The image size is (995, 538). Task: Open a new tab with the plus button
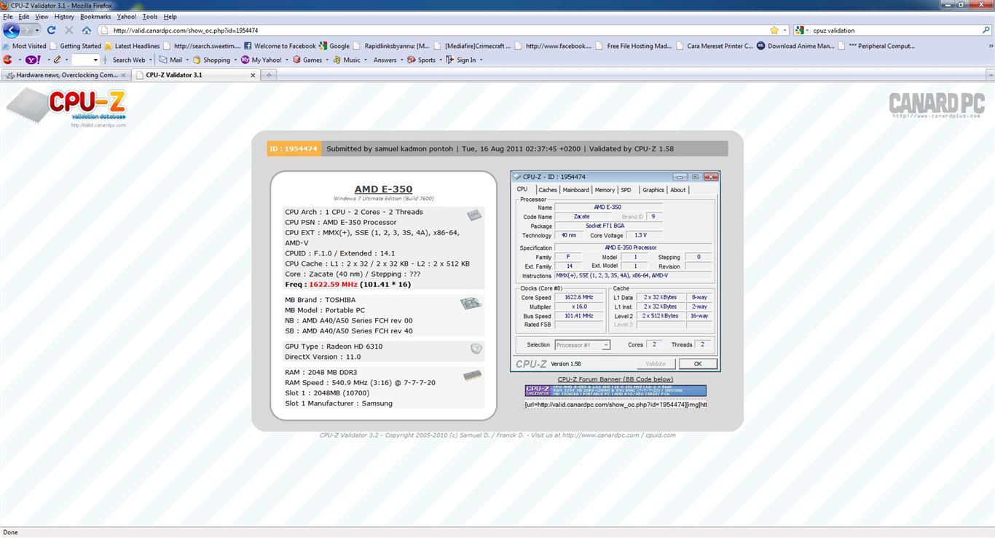tap(269, 75)
